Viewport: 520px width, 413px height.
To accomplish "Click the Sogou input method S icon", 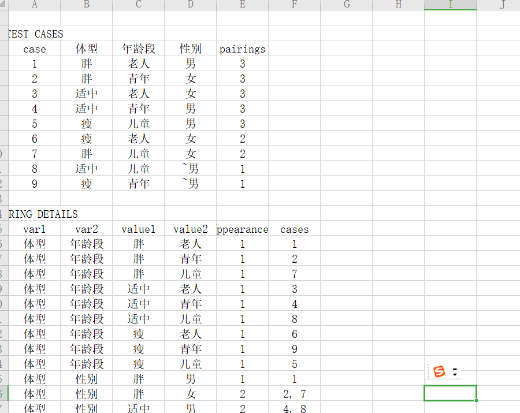I will click(439, 371).
